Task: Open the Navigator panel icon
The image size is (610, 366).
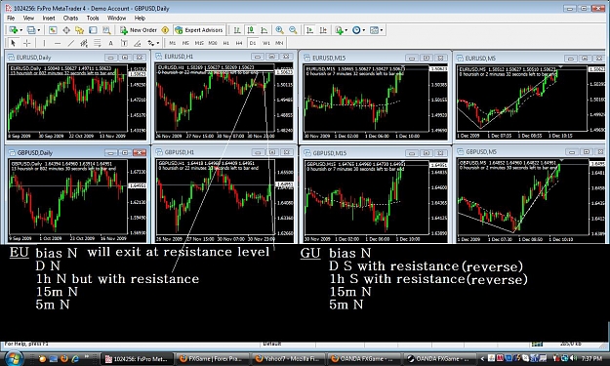Action: [79, 30]
